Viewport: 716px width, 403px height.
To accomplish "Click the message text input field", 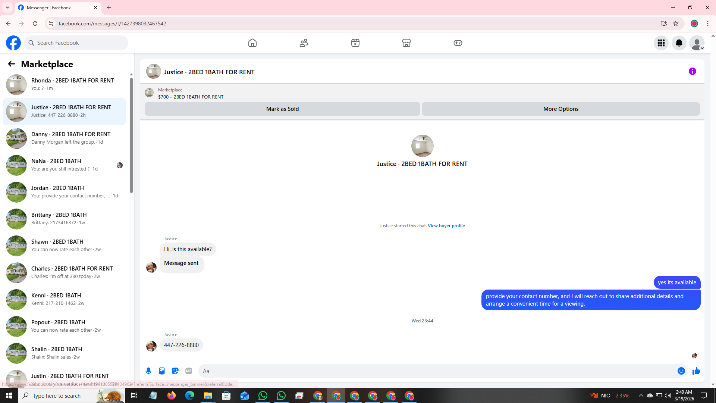I will pos(436,371).
